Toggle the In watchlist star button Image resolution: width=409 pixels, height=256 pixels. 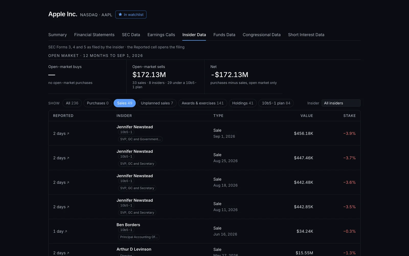coord(131,15)
